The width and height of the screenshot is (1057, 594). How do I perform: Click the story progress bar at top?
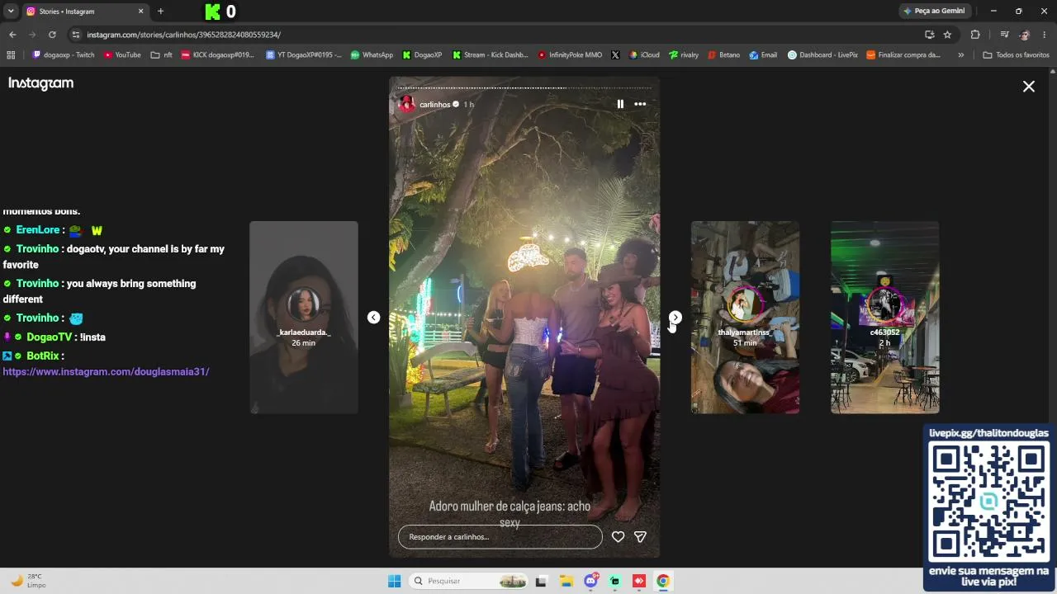524,87
